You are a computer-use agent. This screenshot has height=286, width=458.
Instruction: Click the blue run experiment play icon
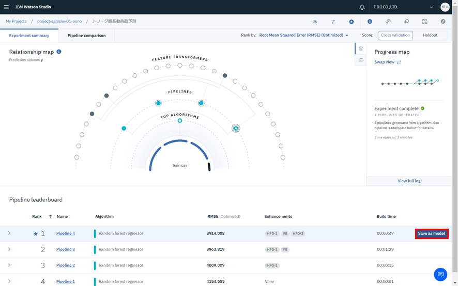[352, 22]
